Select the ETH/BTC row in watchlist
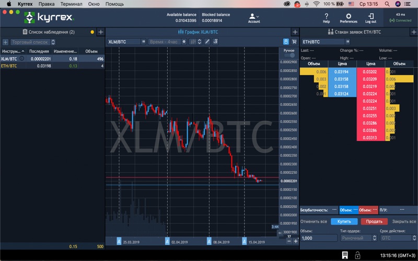Image resolution: width=418 pixels, height=261 pixels. pos(52,66)
